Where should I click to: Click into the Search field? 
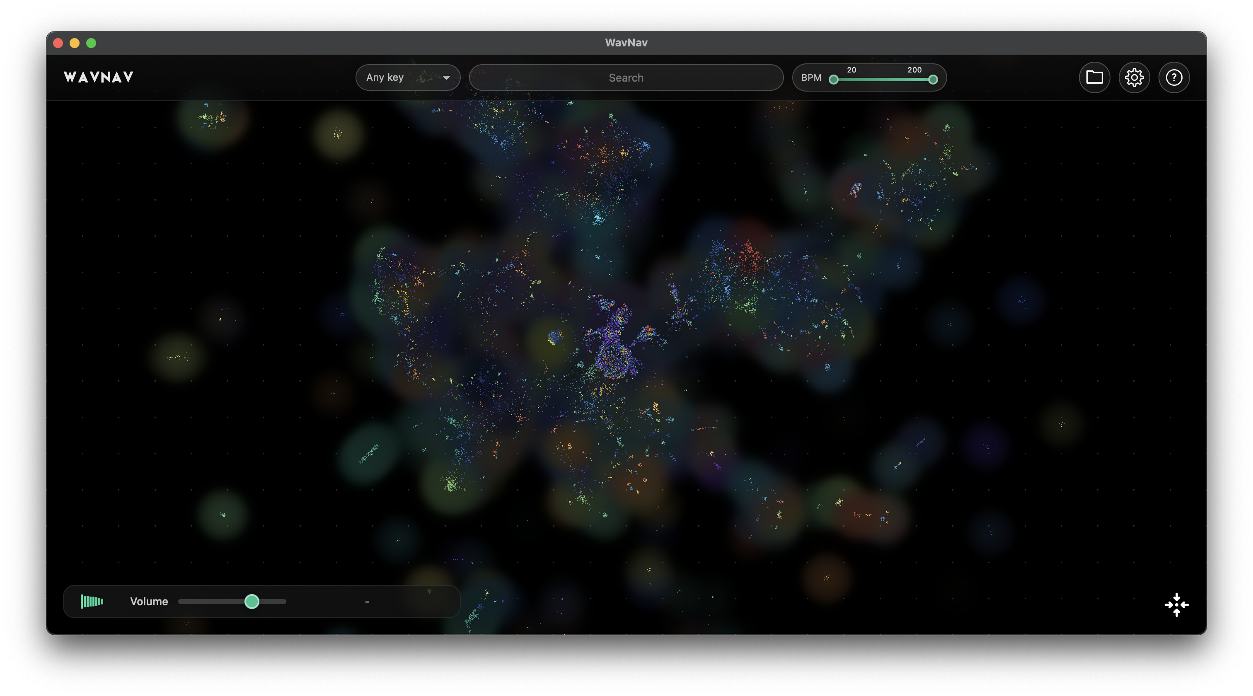tap(626, 77)
